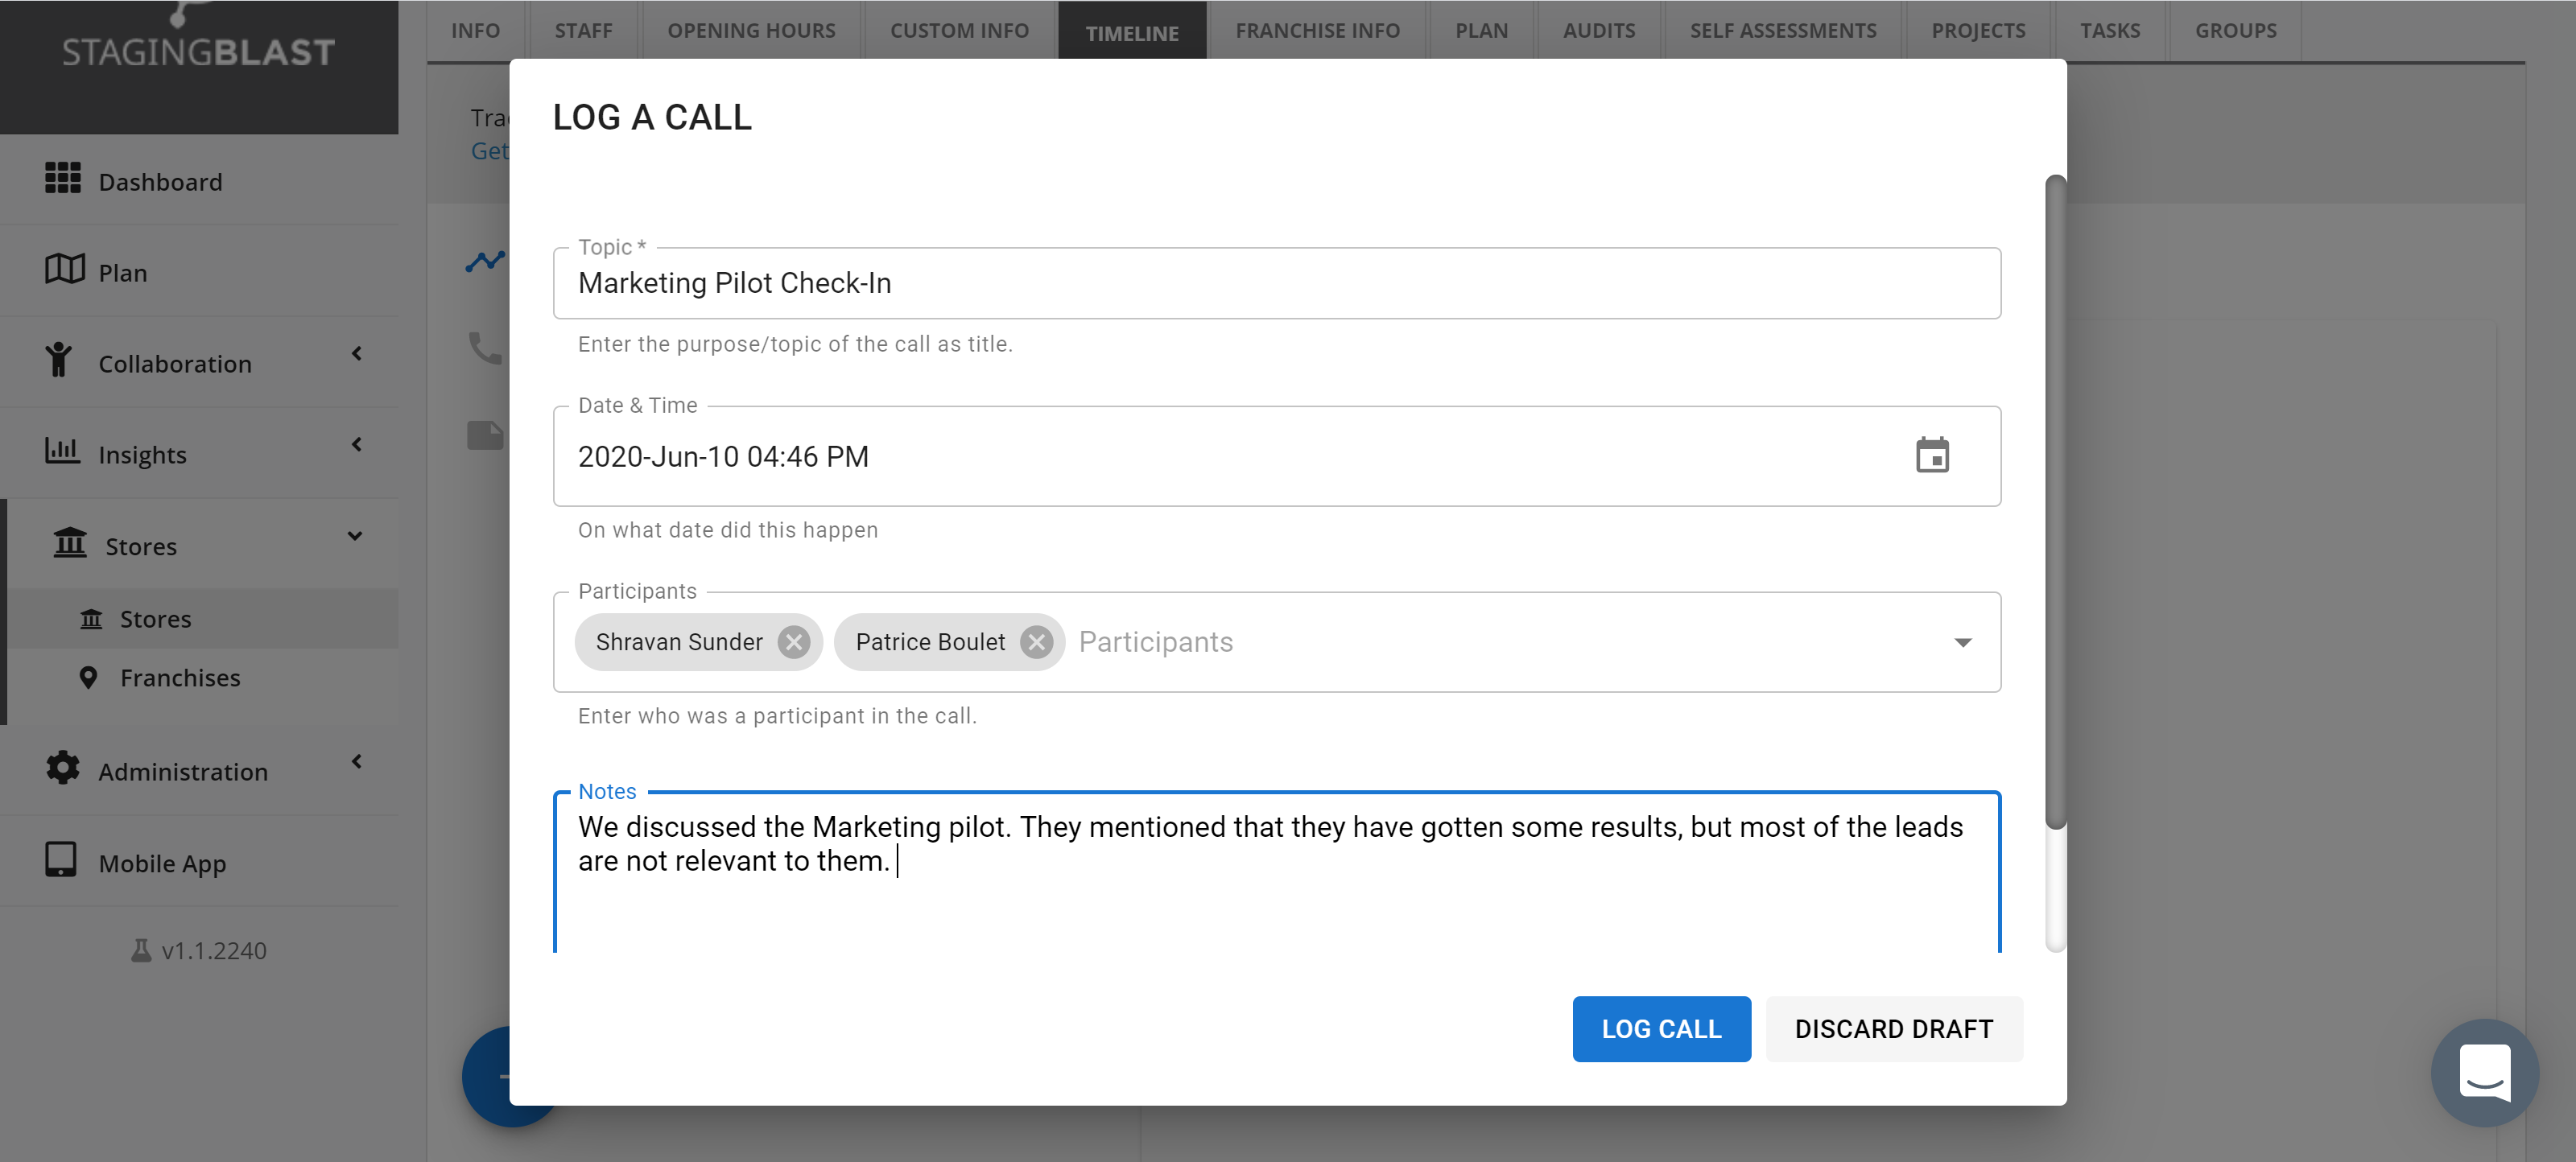Image resolution: width=2576 pixels, height=1162 pixels.
Task: Remove Shravan Sunder participant chip
Action: coord(794,642)
